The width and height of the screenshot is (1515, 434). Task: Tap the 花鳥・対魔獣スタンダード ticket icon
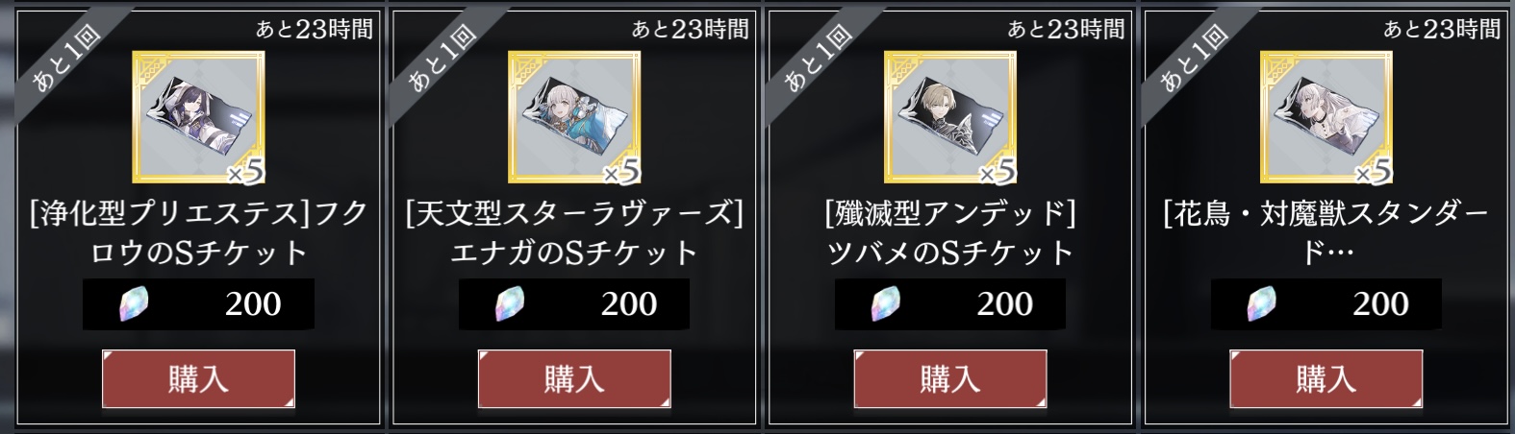coord(1326,117)
